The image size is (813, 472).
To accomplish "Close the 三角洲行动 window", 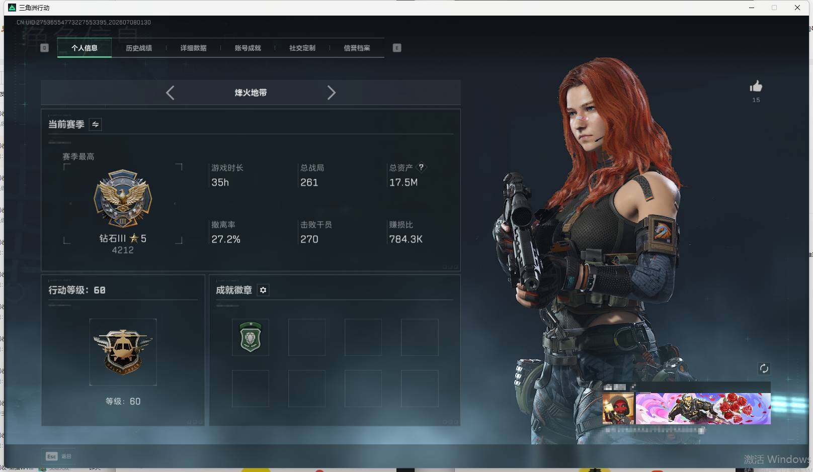I will 797,8.
